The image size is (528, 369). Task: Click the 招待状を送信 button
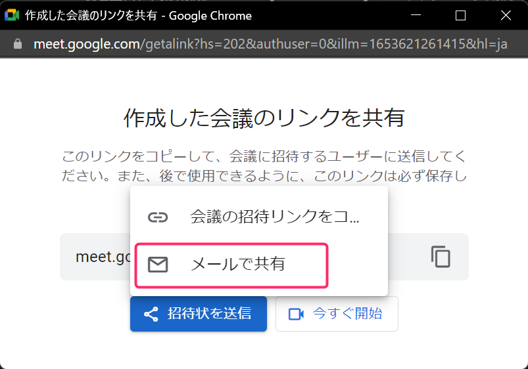pos(199,314)
